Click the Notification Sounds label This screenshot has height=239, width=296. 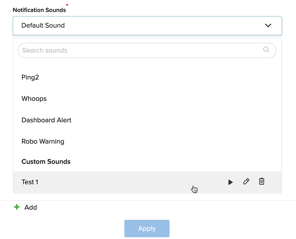pyautogui.click(x=39, y=10)
